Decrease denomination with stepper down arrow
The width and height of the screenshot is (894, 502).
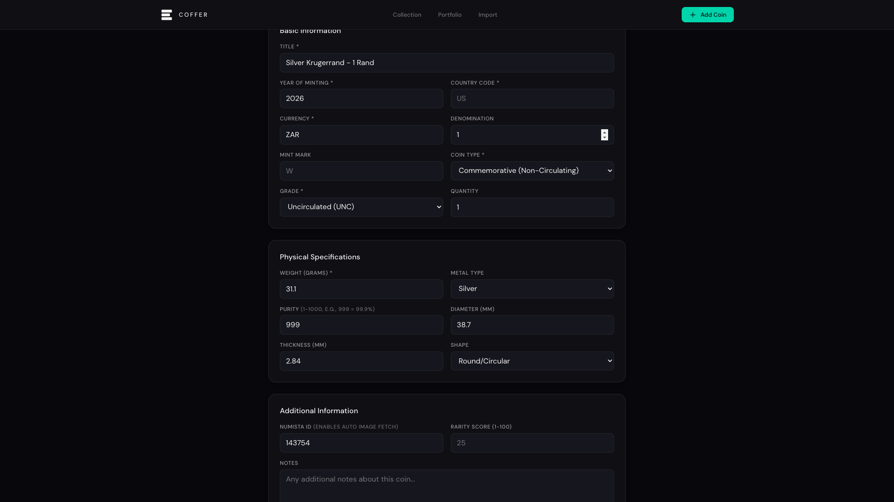tap(604, 138)
